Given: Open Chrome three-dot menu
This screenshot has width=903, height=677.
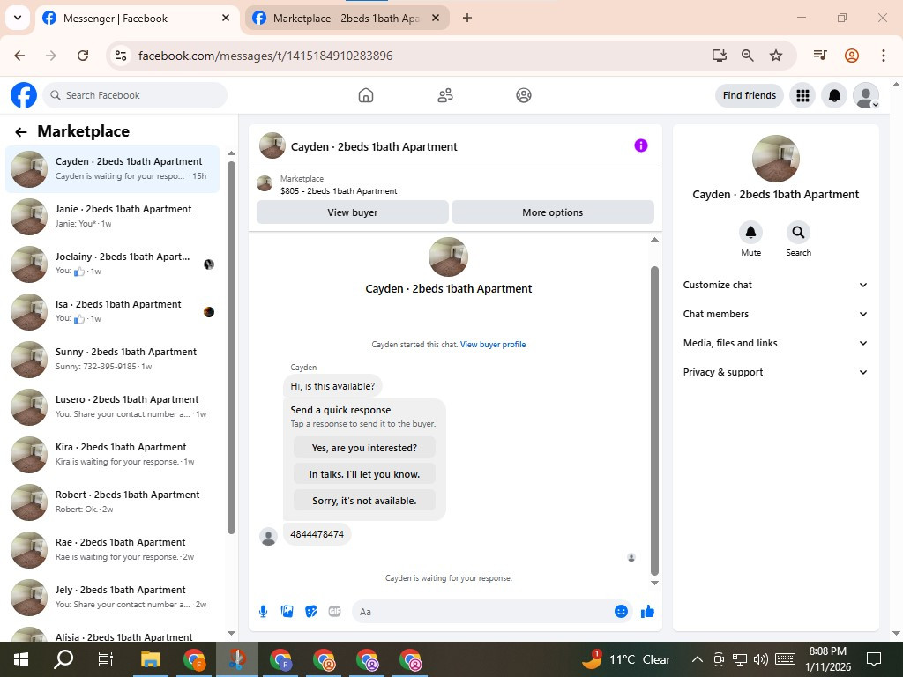Looking at the screenshot, I should (x=884, y=56).
